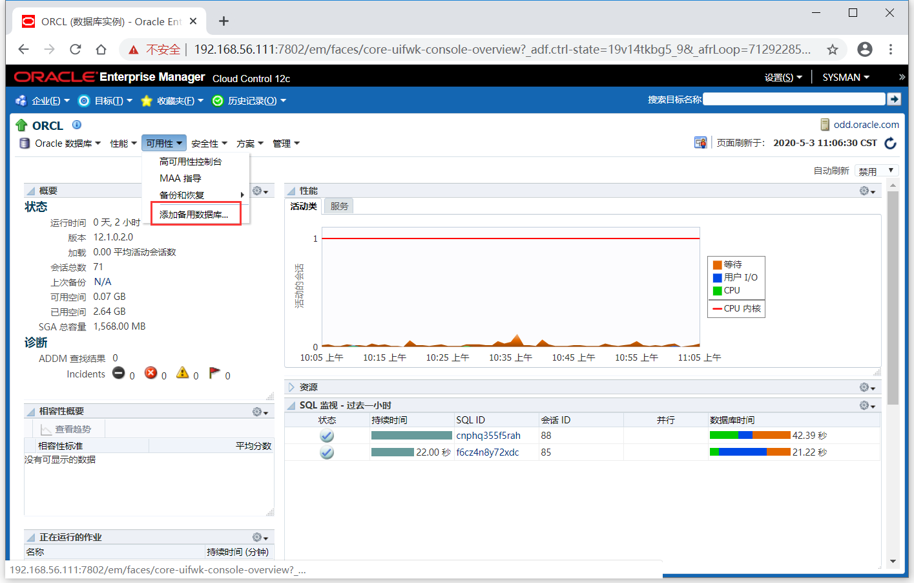Expand the collapsed 资源 panel
Screen dimensions: 914x583
[291, 387]
